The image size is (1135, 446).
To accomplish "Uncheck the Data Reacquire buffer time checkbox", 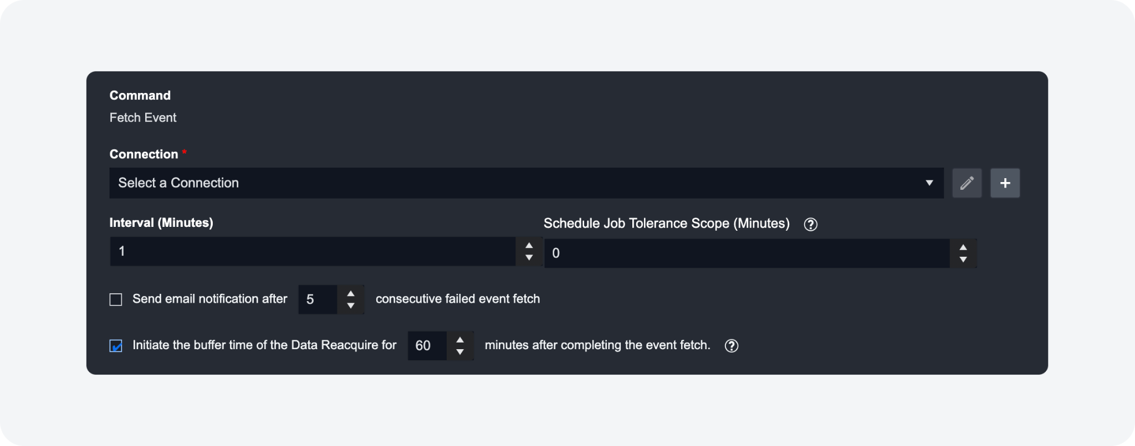I will pos(116,346).
